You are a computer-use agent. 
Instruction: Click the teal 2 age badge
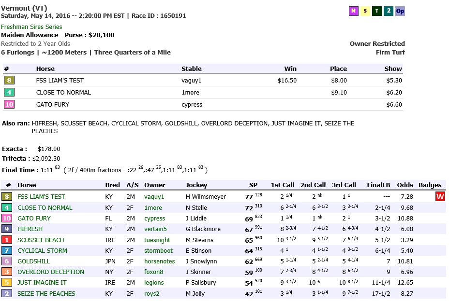(388, 12)
